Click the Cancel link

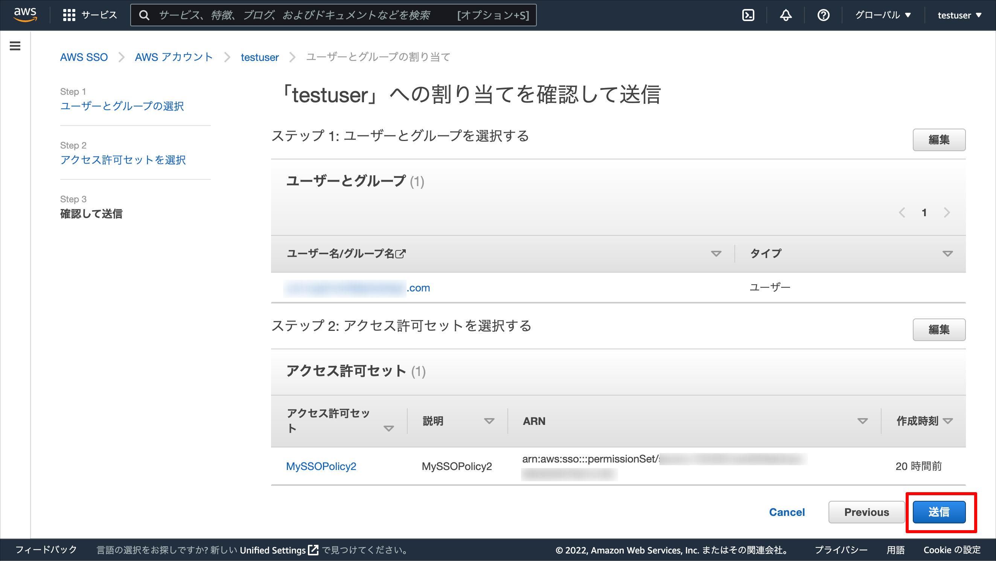[x=787, y=512]
